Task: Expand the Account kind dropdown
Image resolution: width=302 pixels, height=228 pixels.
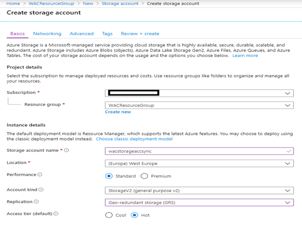Action: (199, 190)
